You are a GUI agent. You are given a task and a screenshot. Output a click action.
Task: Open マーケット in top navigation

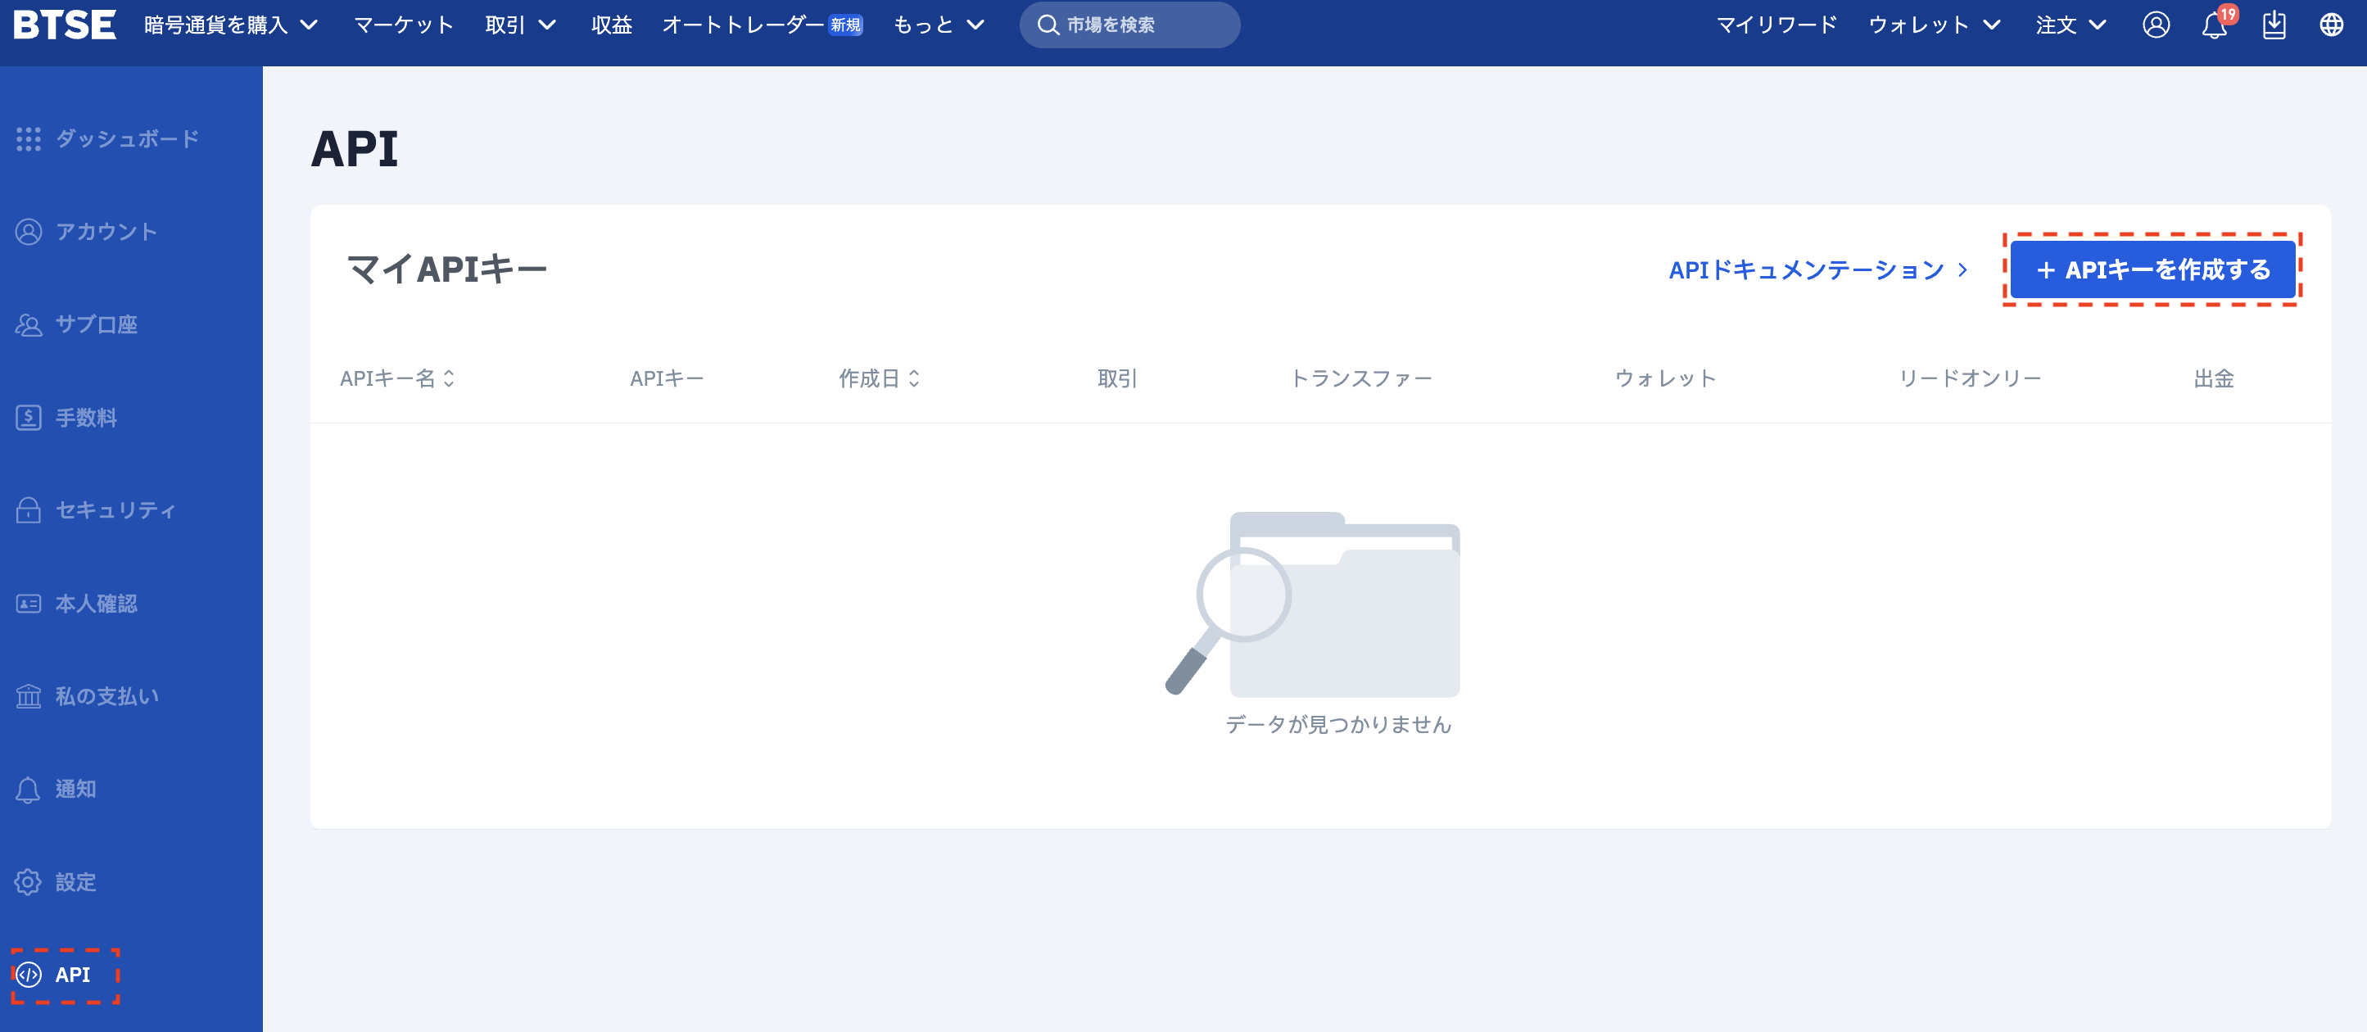(404, 25)
